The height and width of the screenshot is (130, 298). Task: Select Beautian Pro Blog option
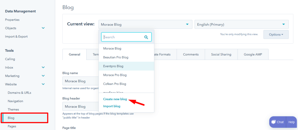tap(126, 57)
